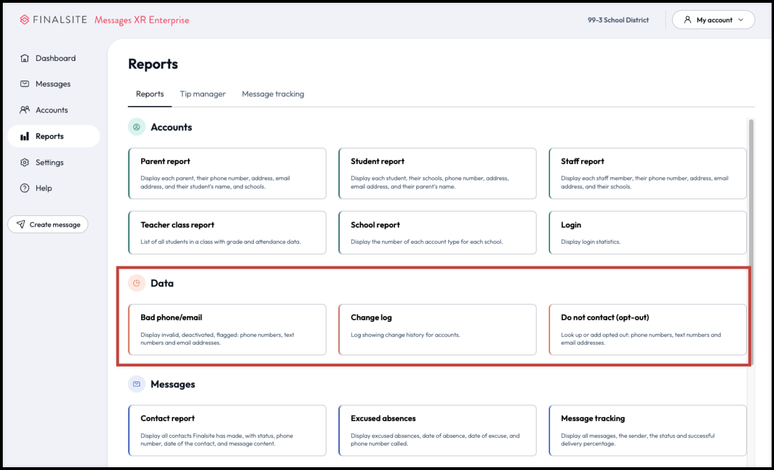
Task: Click the Help question mark icon
Action: pyautogui.click(x=25, y=188)
